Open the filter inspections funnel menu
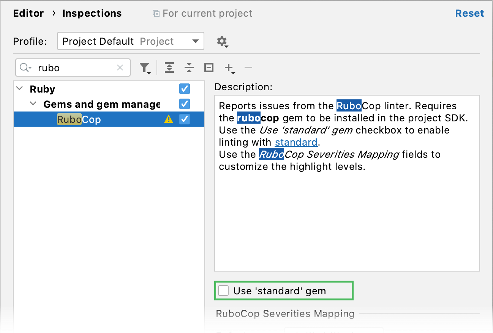The width and height of the screenshot is (493, 333). (145, 68)
